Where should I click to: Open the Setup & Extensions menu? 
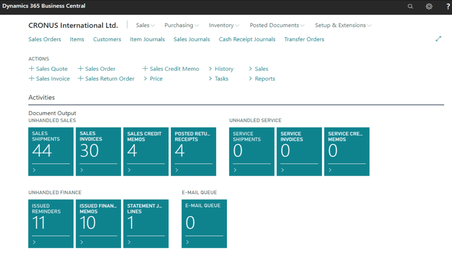tap(343, 25)
